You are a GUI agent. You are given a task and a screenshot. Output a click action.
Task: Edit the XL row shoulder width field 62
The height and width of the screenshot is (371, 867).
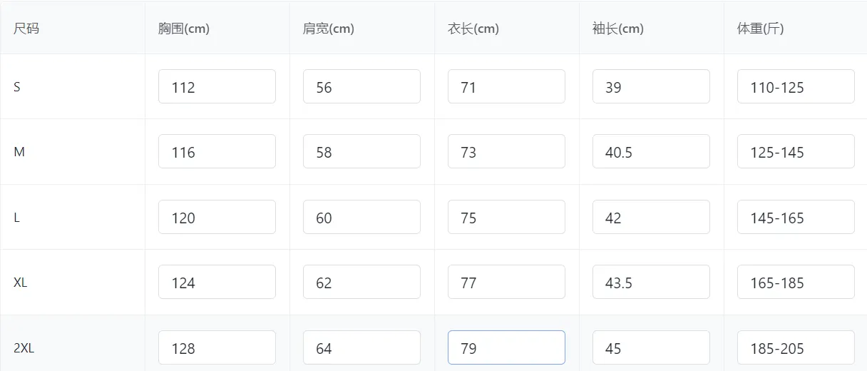click(361, 282)
